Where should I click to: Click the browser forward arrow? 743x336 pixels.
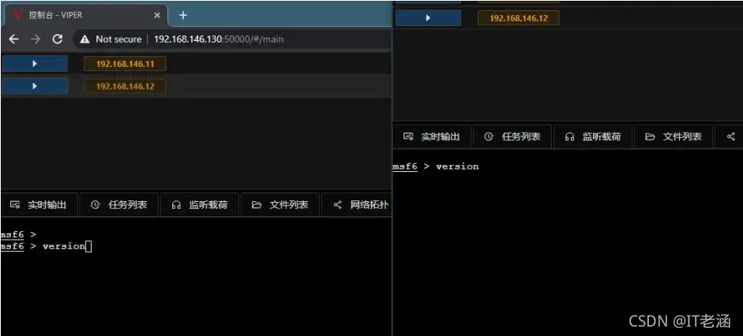(36, 39)
